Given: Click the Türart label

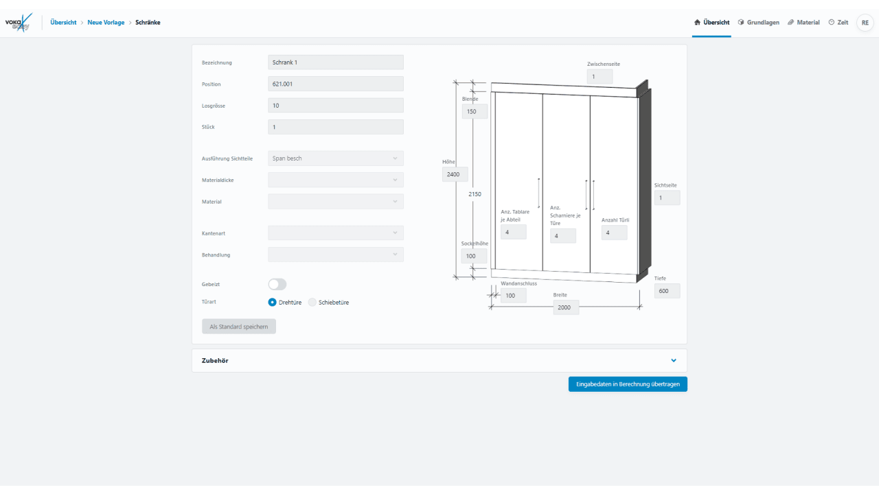Looking at the screenshot, I should pyautogui.click(x=209, y=301).
